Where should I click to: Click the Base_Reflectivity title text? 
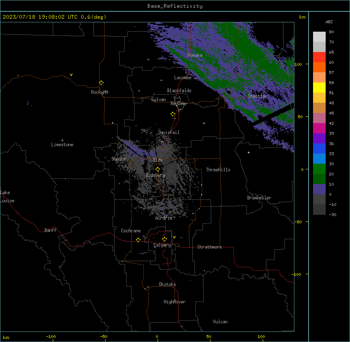tap(175, 6)
